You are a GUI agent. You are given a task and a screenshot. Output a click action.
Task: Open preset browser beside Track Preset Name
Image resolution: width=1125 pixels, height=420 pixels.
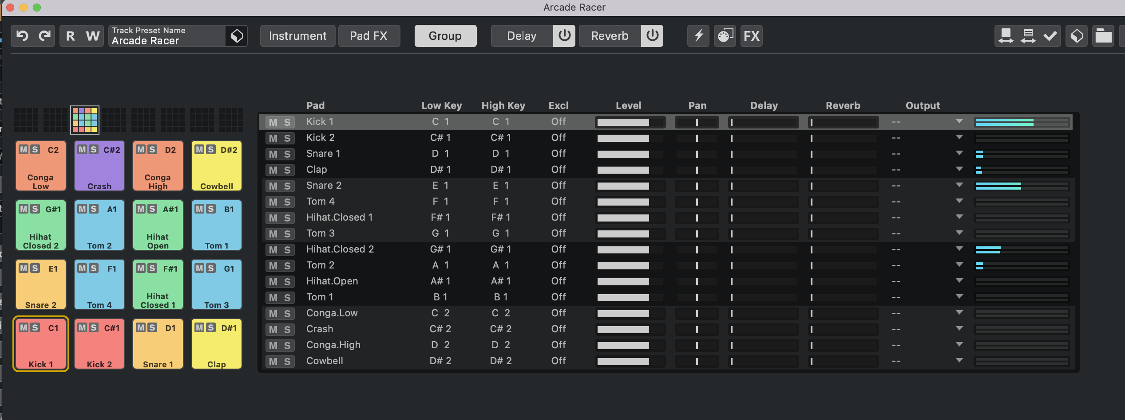point(237,36)
